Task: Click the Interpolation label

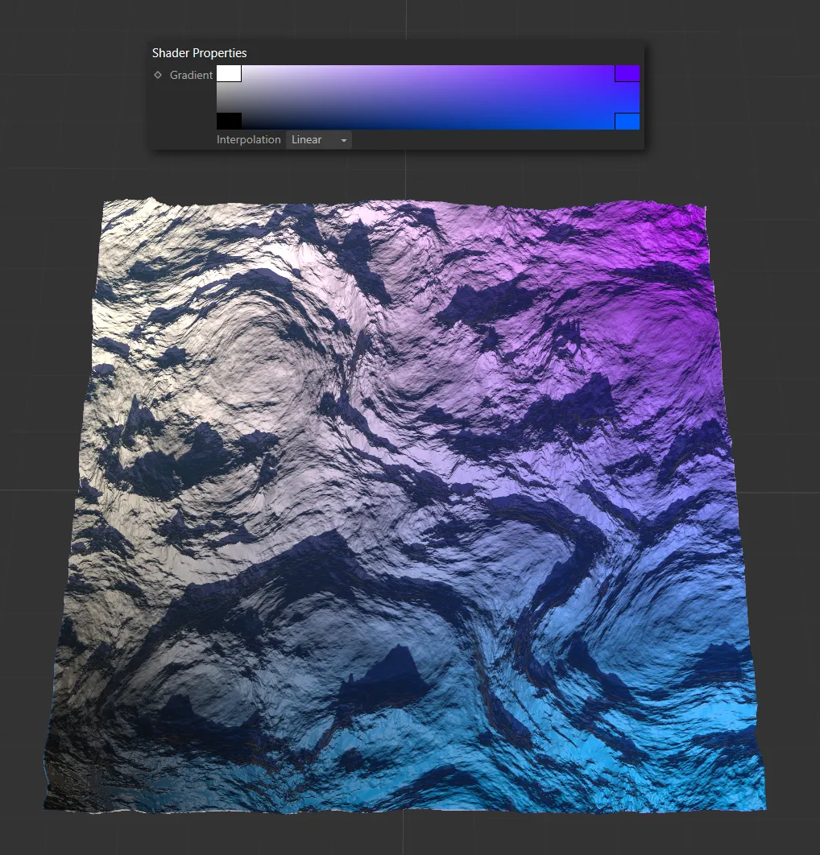Action: click(x=249, y=139)
